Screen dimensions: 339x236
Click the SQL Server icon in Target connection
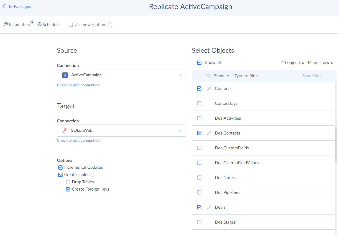pyautogui.click(x=65, y=131)
